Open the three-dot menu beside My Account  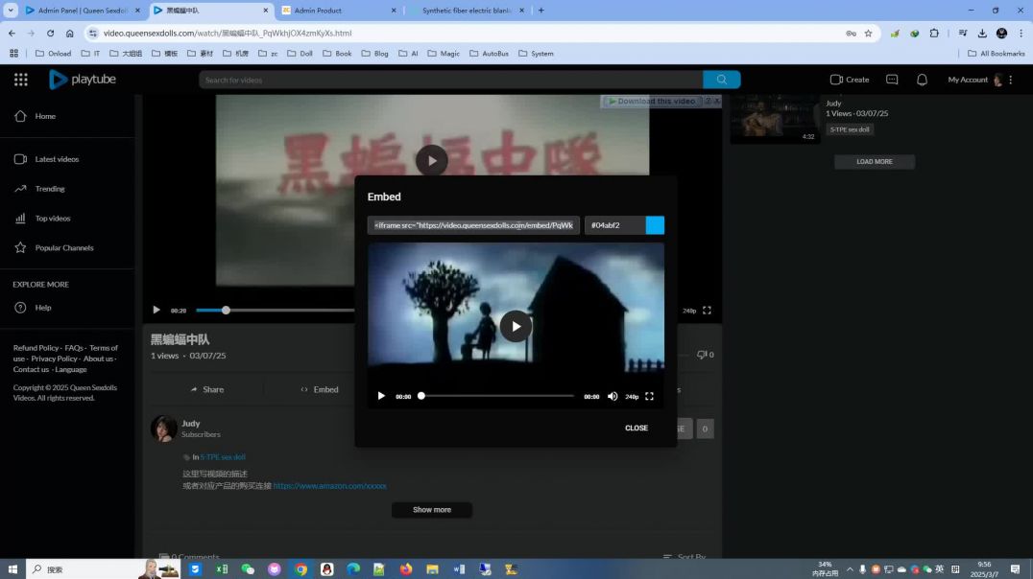pyautogui.click(x=1011, y=80)
